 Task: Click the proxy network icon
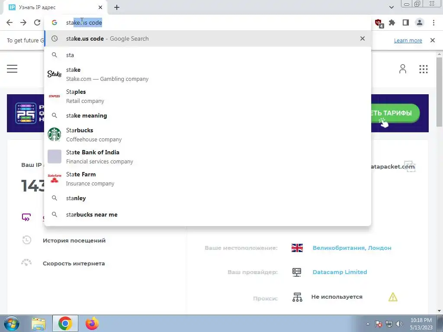point(297,297)
